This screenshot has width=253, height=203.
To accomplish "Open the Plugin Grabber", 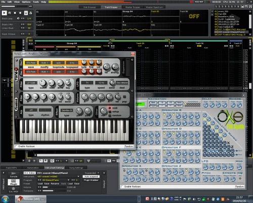I will coord(91,180).
